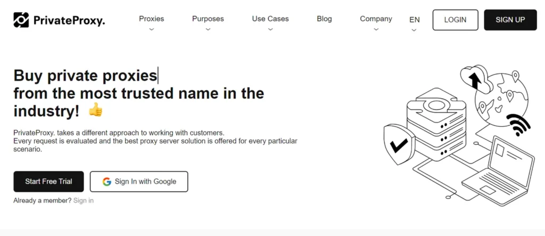
Task: Expand the Use Cases dropdown chevron
Action: (x=270, y=30)
